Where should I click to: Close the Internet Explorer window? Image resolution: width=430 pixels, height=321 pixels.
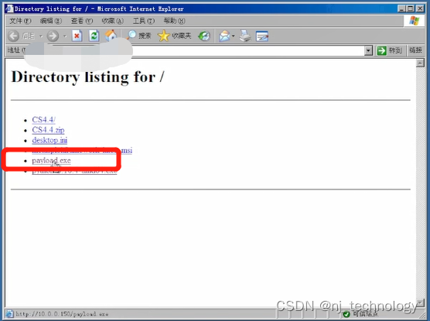click(x=420, y=9)
